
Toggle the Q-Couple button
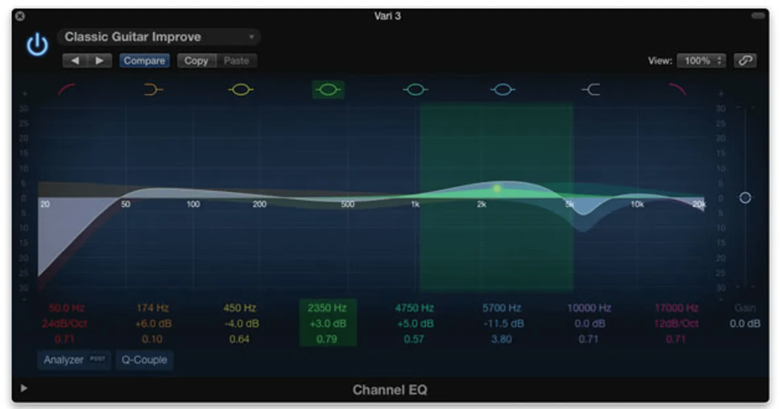coord(144,360)
